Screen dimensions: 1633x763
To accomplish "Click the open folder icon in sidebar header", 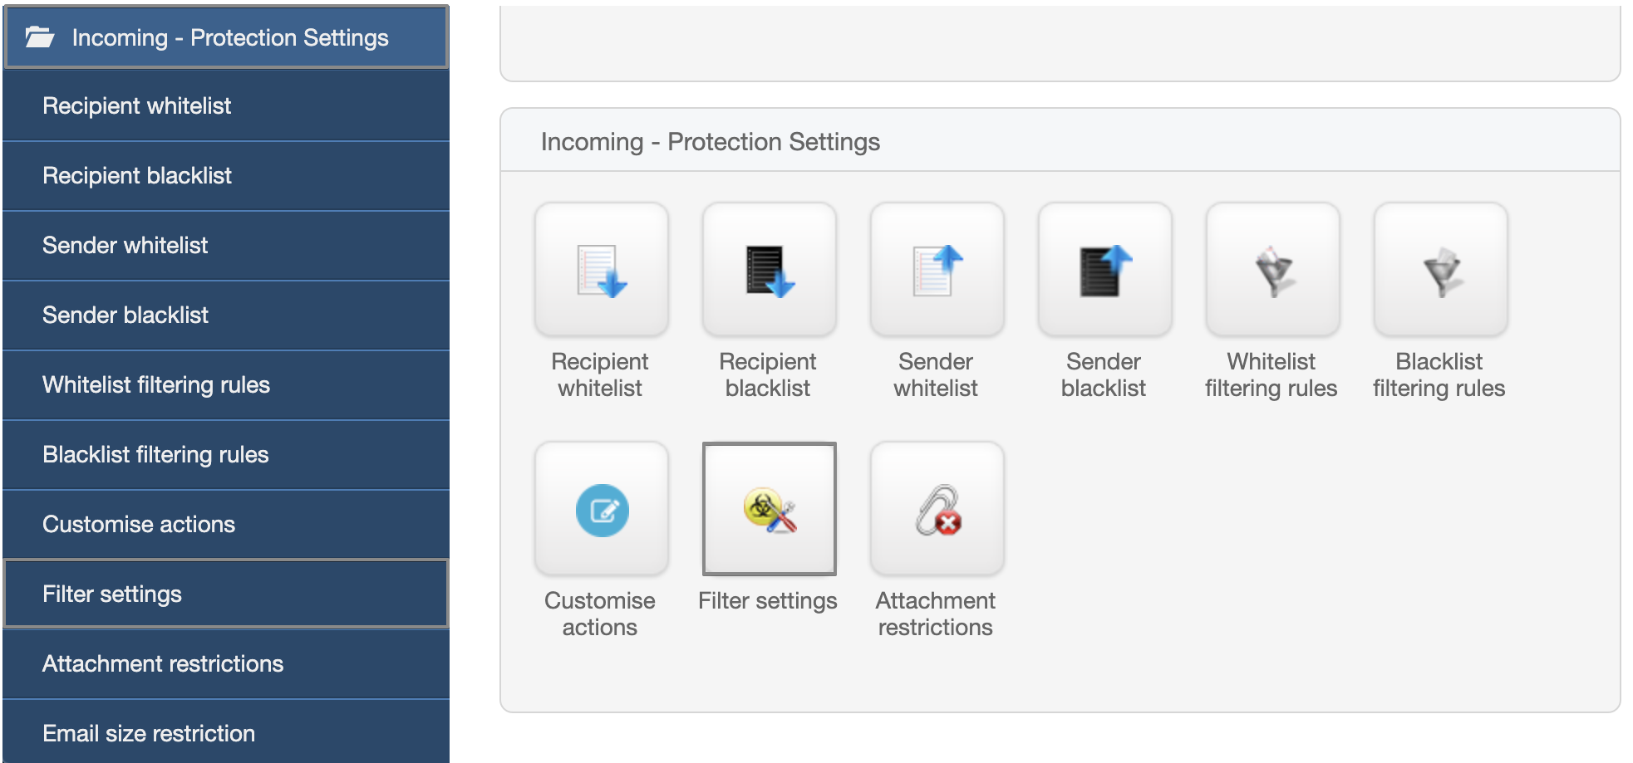I will [x=40, y=37].
